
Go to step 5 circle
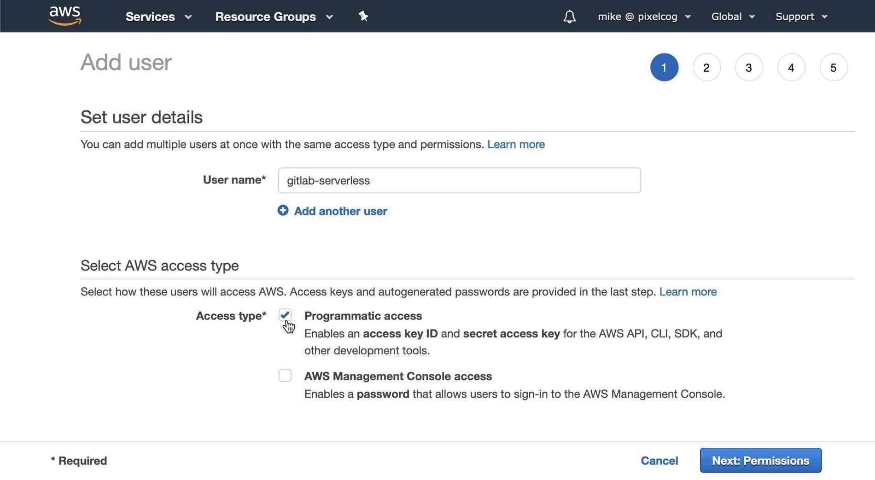tap(834, 68)
